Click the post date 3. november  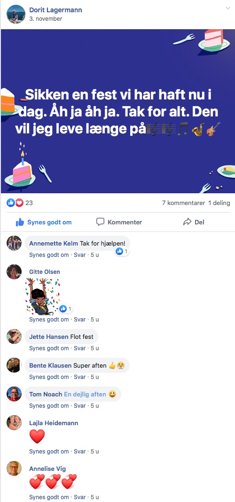point(46,19)
